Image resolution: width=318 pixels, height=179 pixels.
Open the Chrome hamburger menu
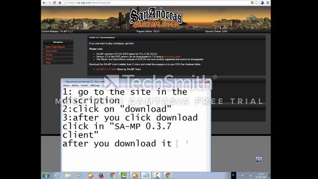(268, 2)
